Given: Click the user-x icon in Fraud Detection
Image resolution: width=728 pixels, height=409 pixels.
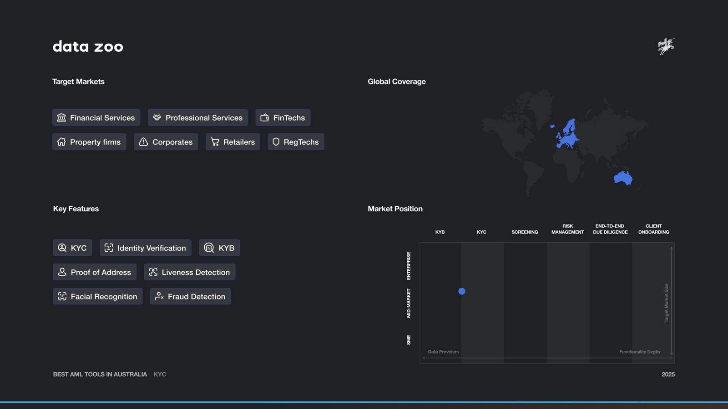Looking at the screenshot, I should coord(159,296).
